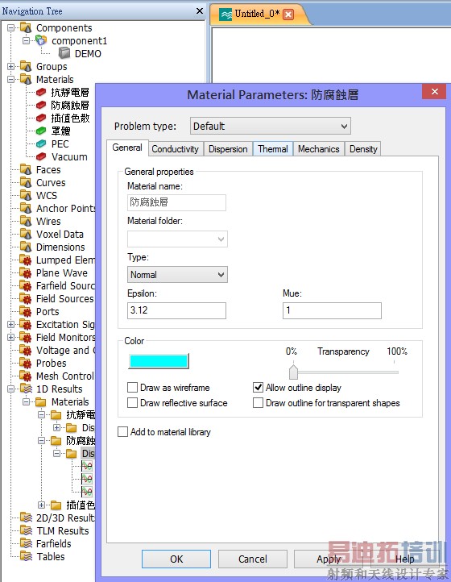Click the OK button

(176, 559)
